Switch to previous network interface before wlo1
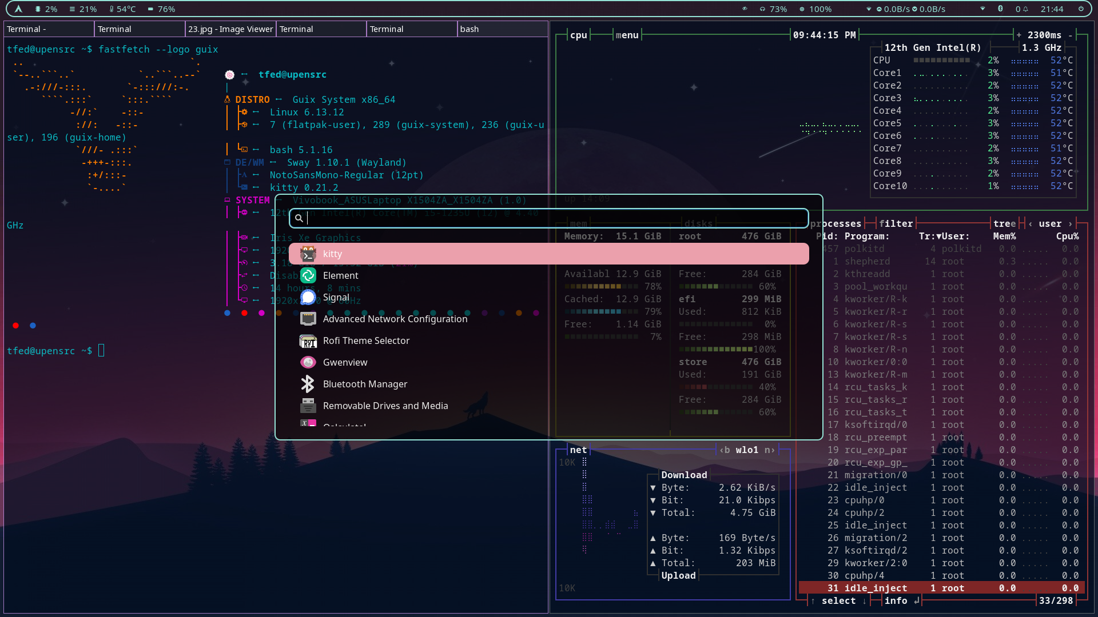Image resolution: width=1098 pixels, height=617 pixels. (x=724, y=450)
